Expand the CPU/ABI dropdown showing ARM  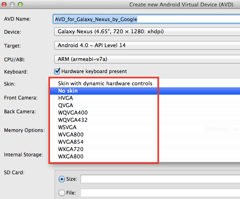(147, 59)
